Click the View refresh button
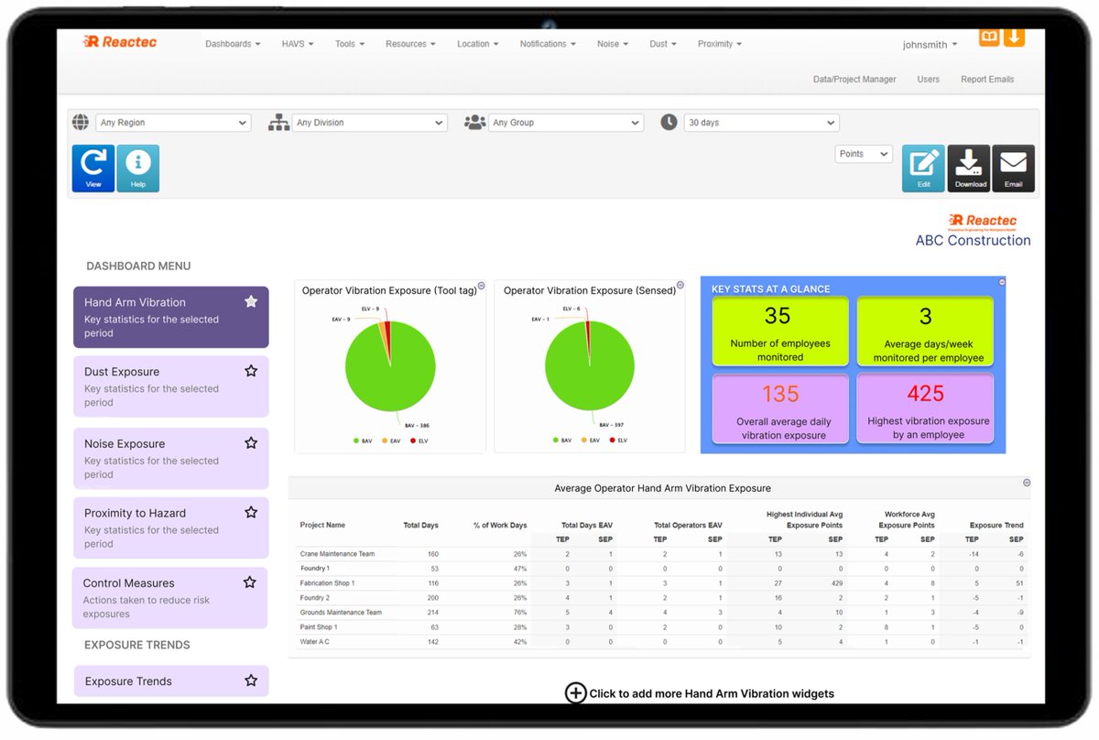 click(x=93, y=169)
